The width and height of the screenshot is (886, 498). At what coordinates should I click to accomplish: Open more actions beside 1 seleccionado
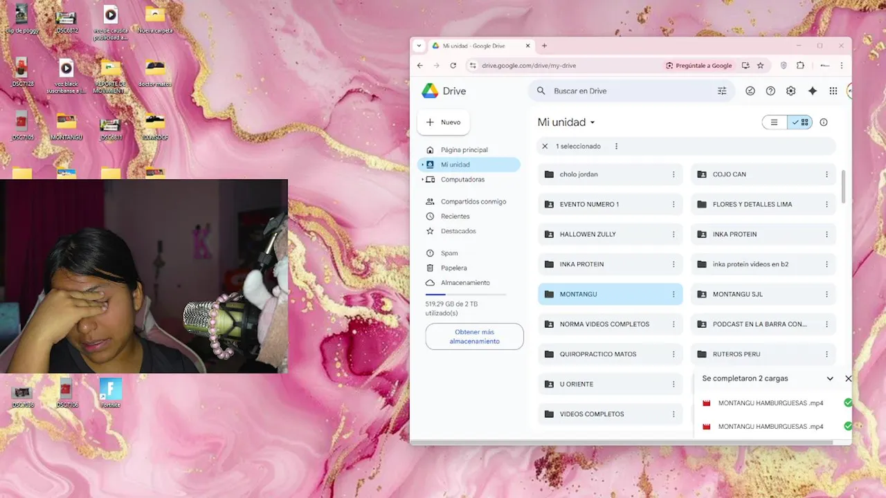(616, 146)
